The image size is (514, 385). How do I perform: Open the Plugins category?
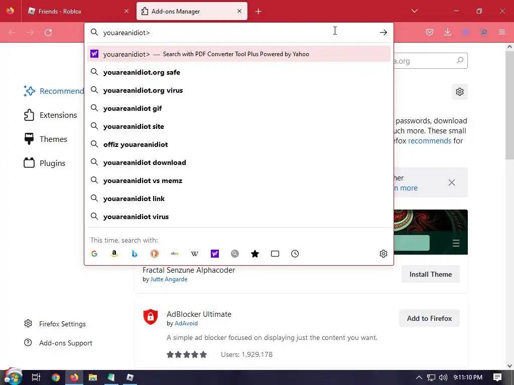45,163
